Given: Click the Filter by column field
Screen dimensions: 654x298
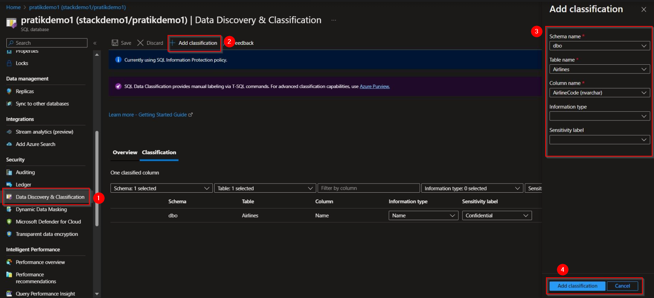Looking at the screenshot, I should tap(368, 188).
